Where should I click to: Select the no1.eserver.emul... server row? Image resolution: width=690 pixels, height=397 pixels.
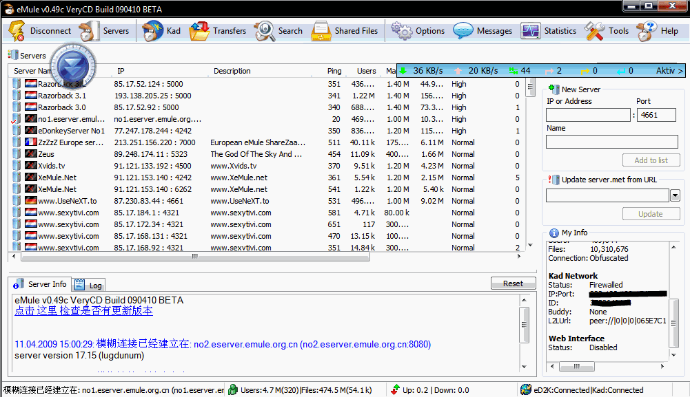click(266, 119)
